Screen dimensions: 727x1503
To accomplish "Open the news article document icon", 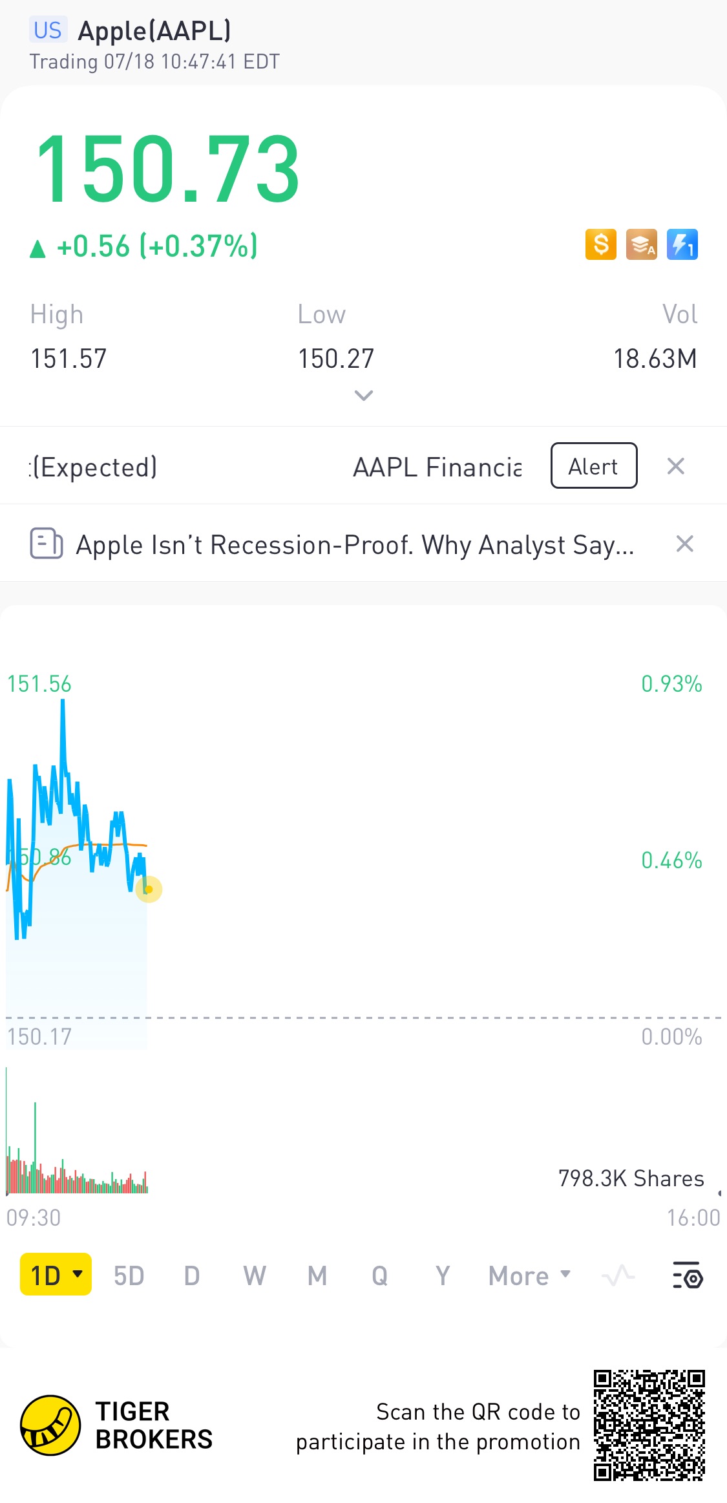I will coord(47,544).
